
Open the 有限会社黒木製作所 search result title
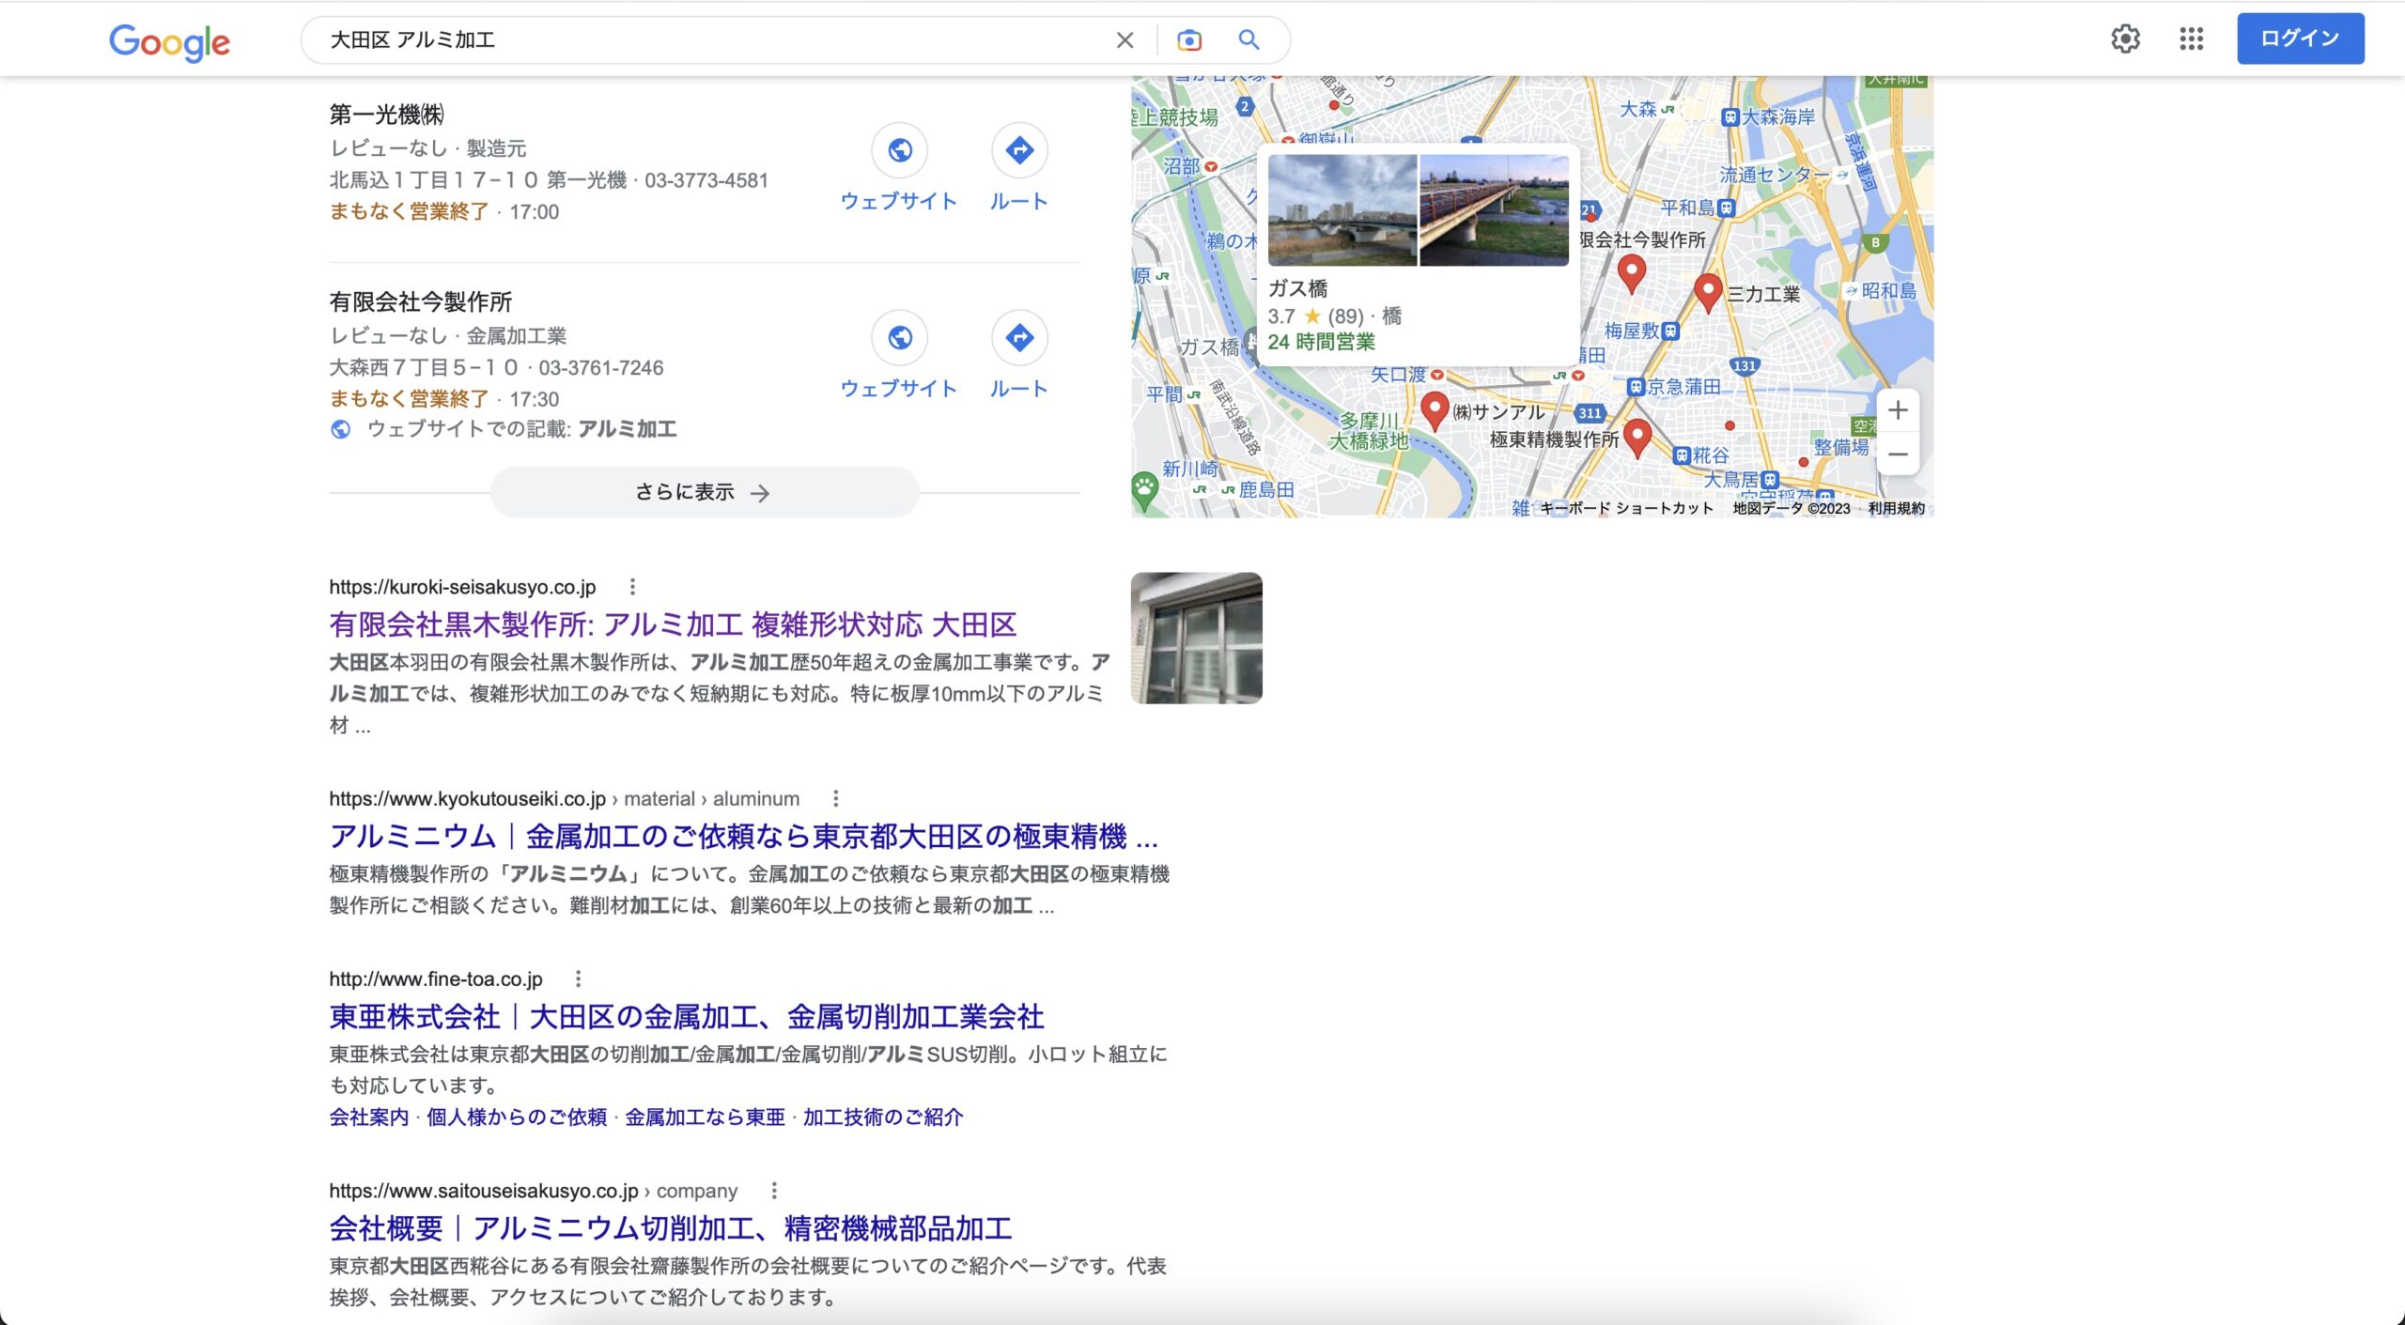[673, 624]
